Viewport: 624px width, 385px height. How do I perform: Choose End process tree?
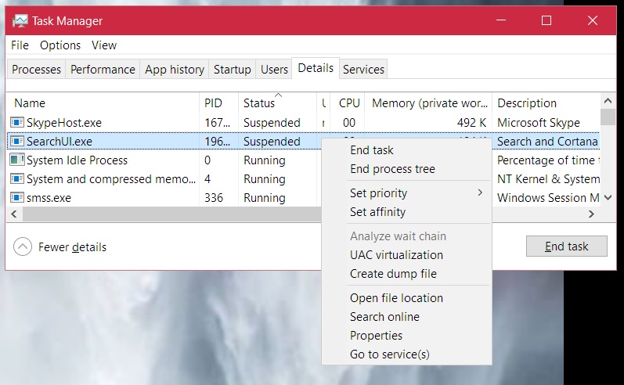click(x=406, y=169)
